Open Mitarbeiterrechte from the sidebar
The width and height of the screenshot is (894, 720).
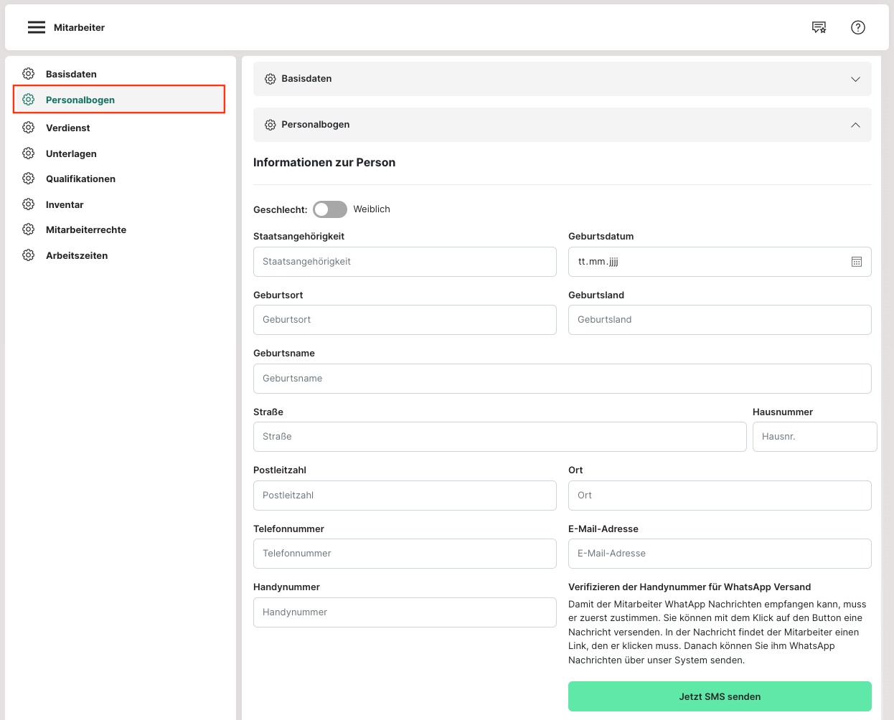pyautogui.click(x=86, y=229)
